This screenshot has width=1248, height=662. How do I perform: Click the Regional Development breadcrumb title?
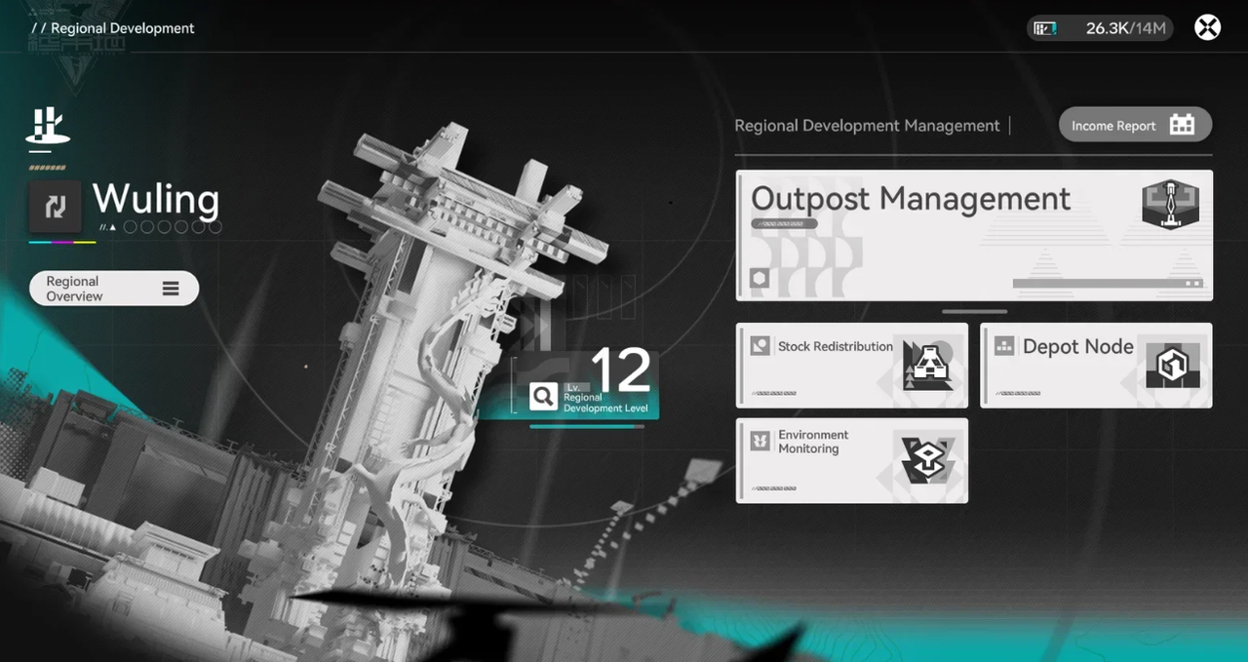123,28
